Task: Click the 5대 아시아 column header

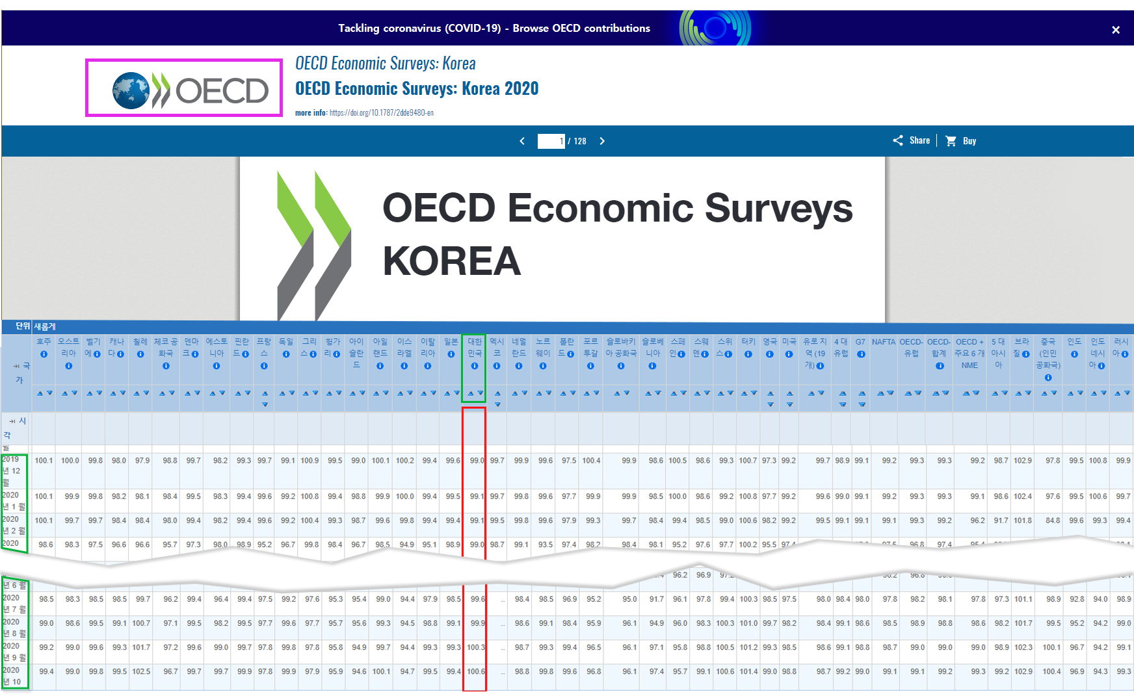Action: (998, 354)
